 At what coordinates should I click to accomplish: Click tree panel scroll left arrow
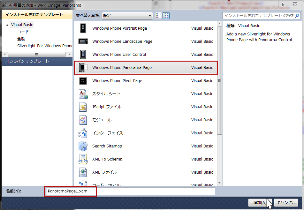pyautogui.click(x=5, y=55)
